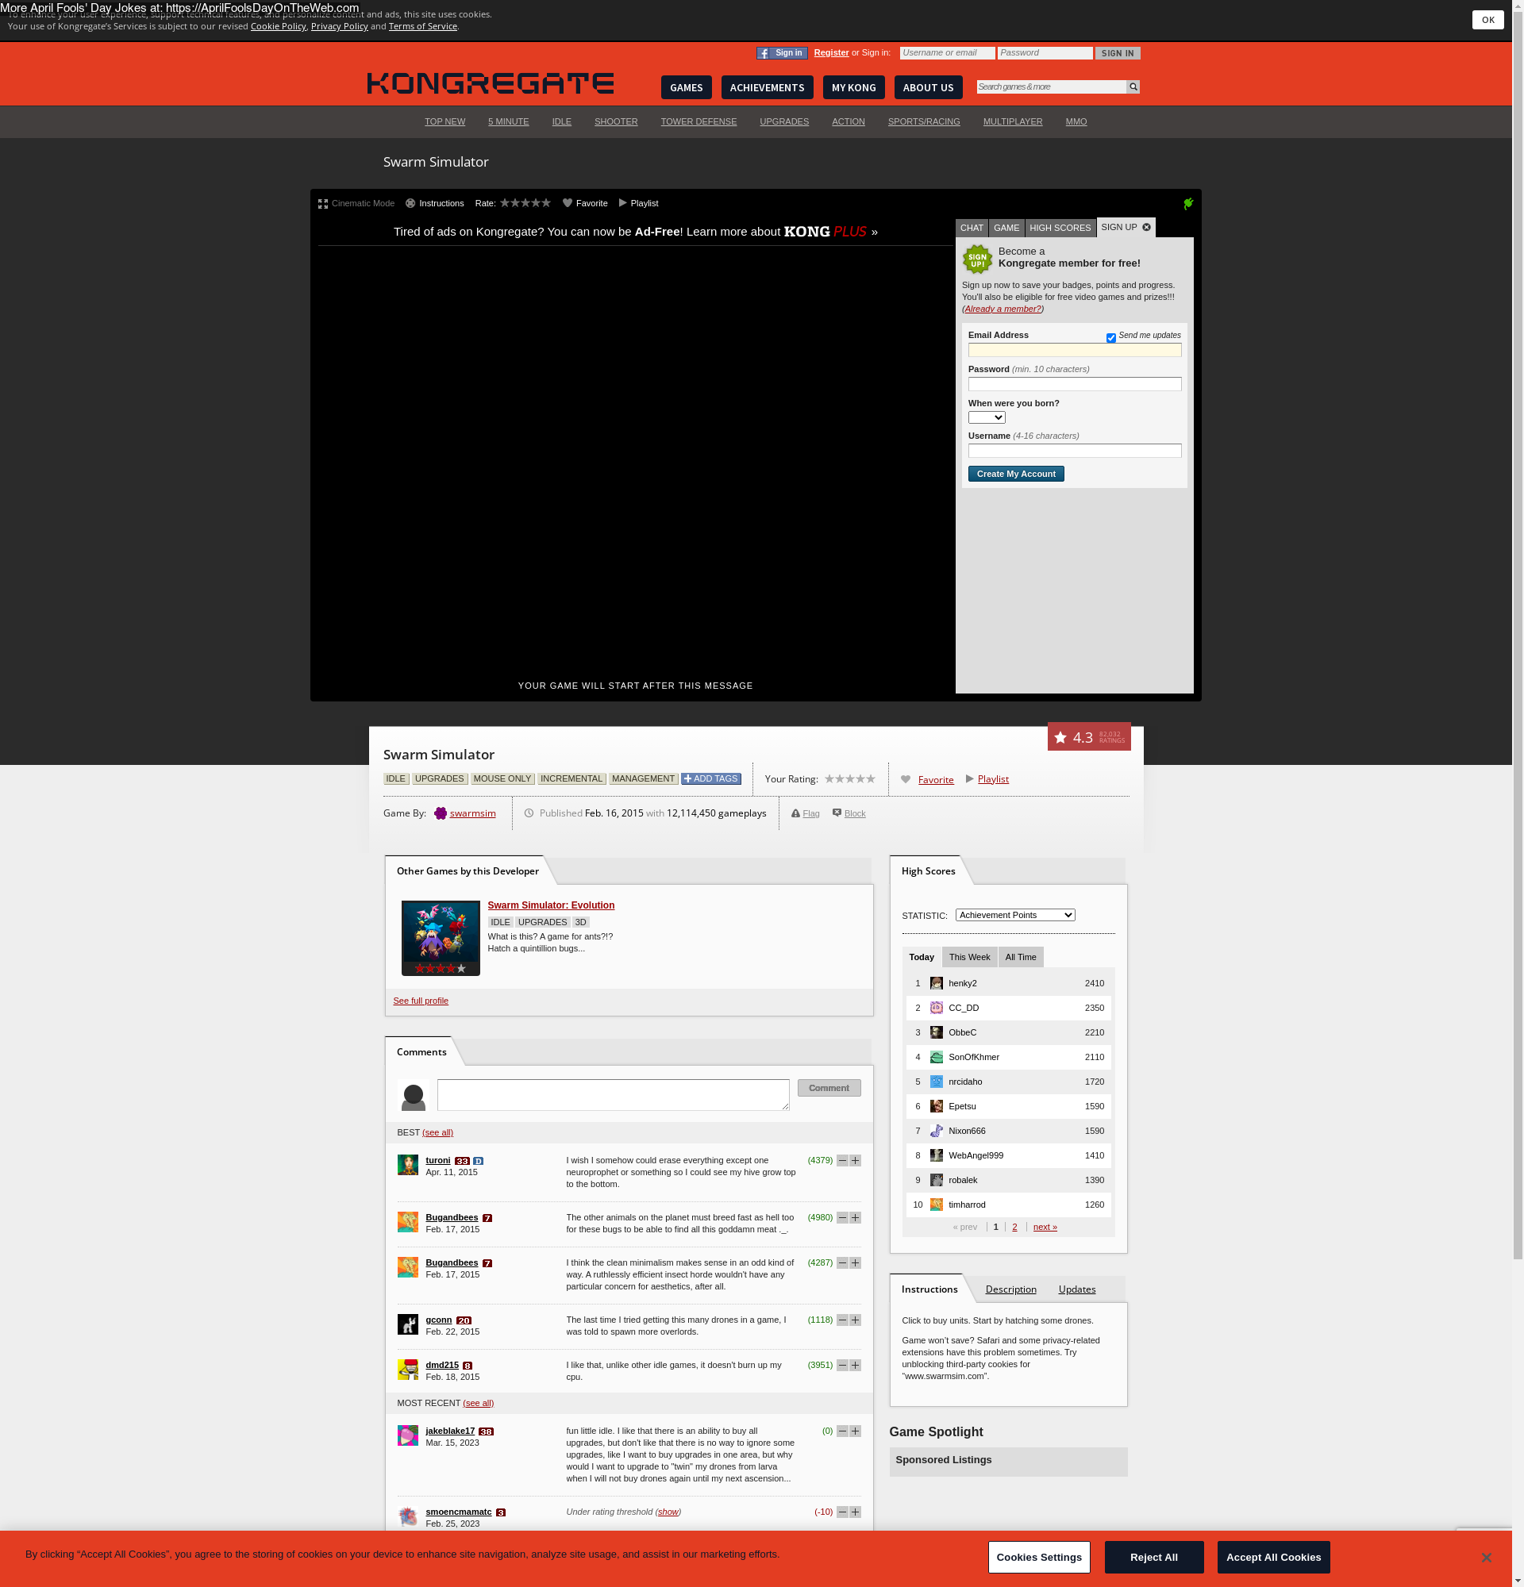Go to next high scores page
This screenshot has width=1524, height=1587.
coord(1045,1227)
